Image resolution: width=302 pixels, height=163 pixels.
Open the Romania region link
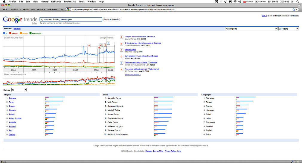[13, 98]
